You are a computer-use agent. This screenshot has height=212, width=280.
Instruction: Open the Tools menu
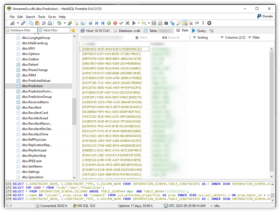point(41,17)
